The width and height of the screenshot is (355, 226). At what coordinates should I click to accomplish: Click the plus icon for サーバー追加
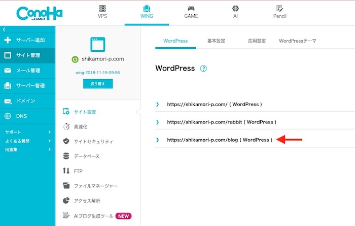8,40
